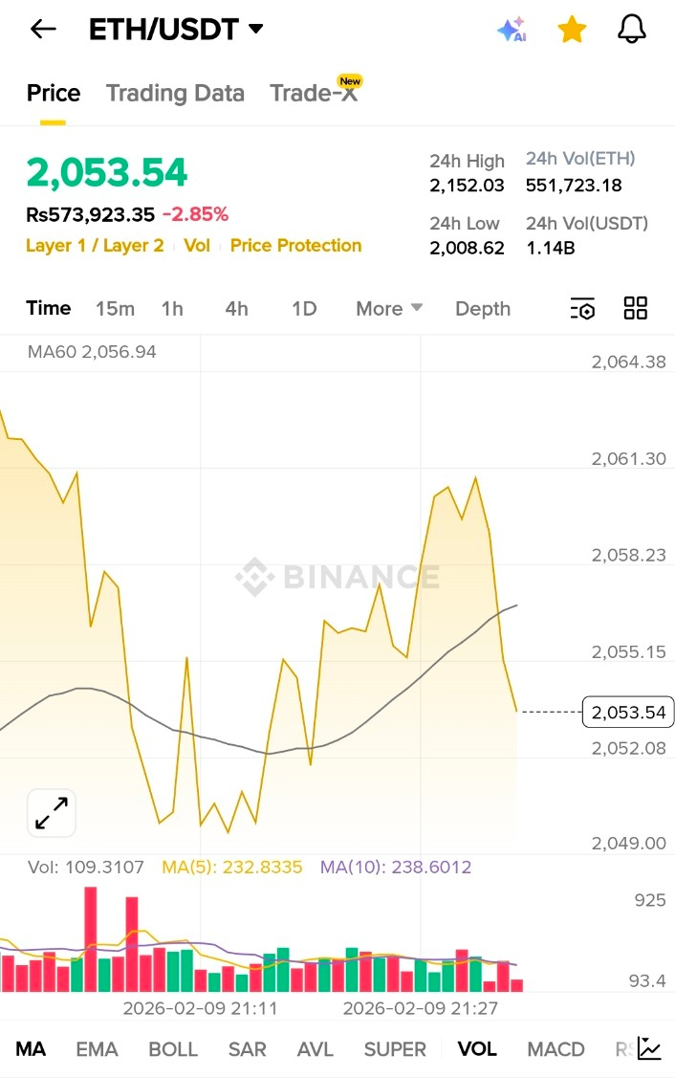Viewport: 675px width, 1078px height.
Task: Toggle the favorite star icon
Action: [572, 30]
